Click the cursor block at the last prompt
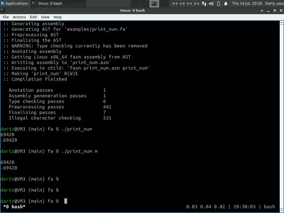284x213 pixels. click(66, 201)
